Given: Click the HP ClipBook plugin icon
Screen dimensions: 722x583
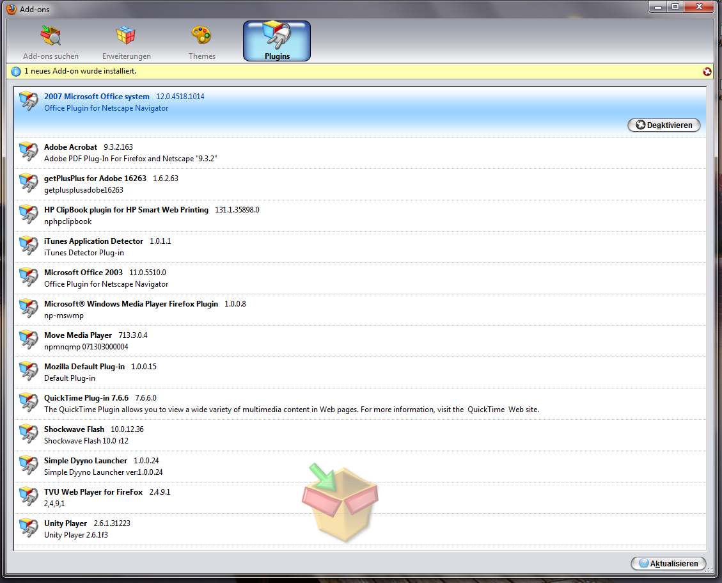Looking at the screenshot, I should pos(29,214).
